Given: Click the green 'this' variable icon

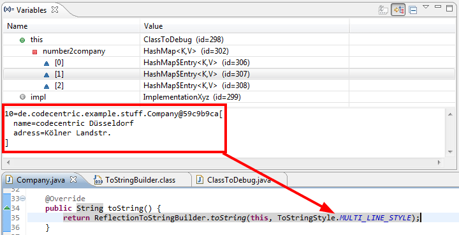Looking at the screenshot, I should click(x=22, y=40).
